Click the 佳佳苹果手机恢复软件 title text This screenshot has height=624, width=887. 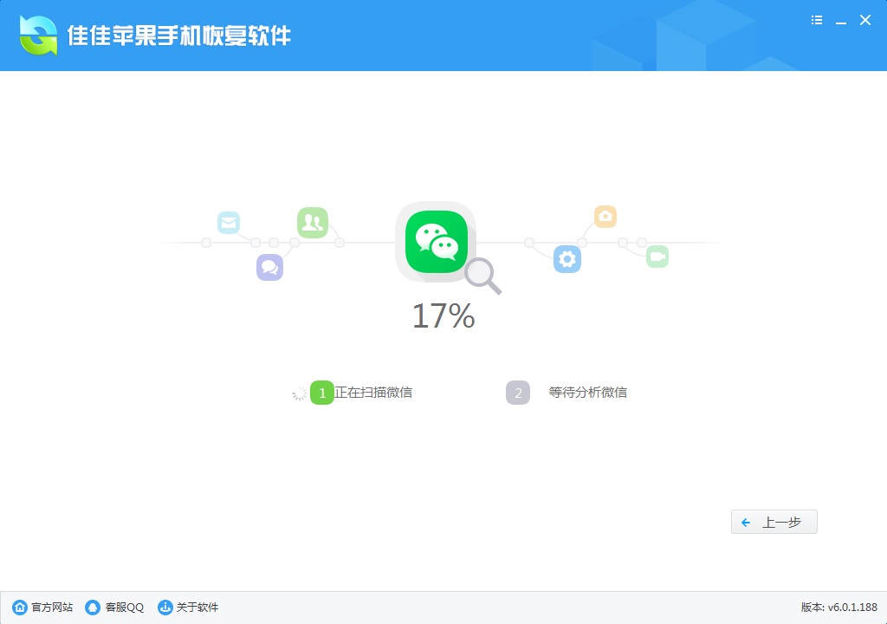(x=178, y=36)
